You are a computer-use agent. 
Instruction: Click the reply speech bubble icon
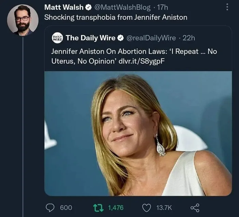[x=51, y=207]
